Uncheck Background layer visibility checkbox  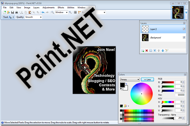point(184,37)
